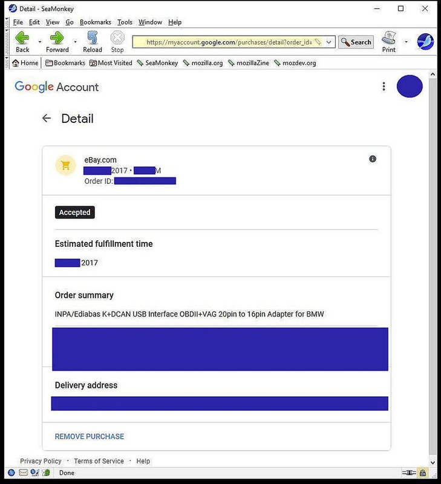Open Address Book status bar icon
The width and height of the screenshot is (441, 484).
tap(46, 473)
